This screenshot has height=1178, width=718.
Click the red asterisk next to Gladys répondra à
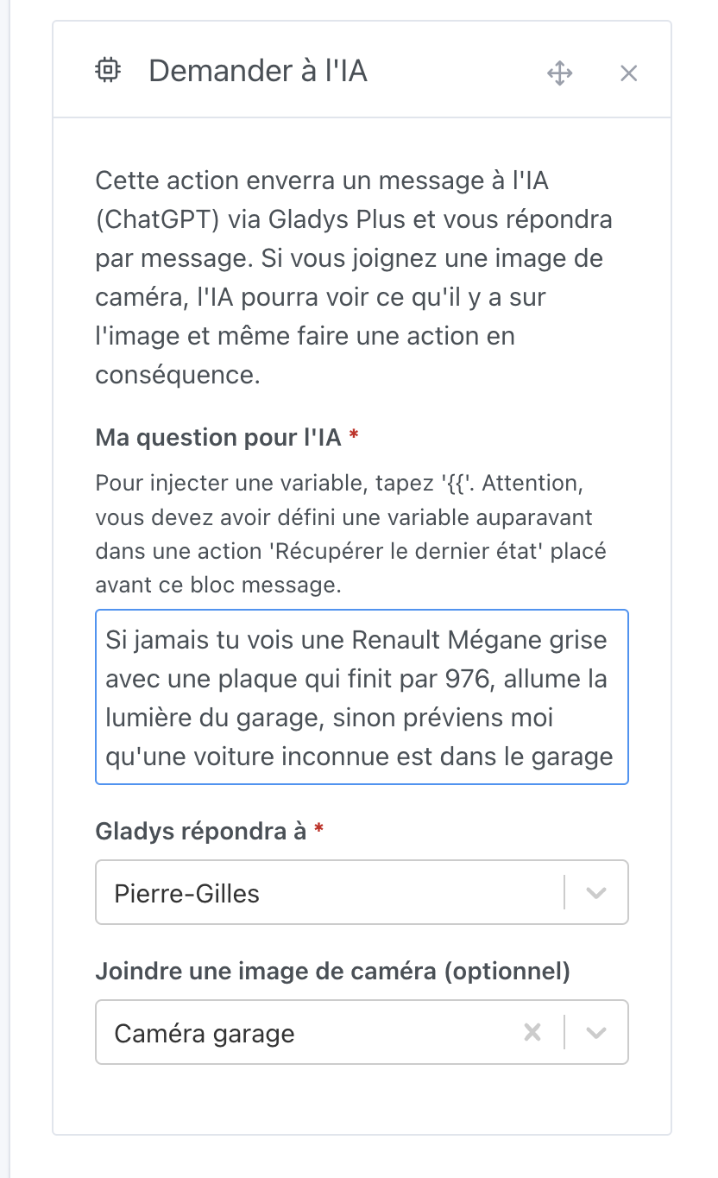point(318,830)
